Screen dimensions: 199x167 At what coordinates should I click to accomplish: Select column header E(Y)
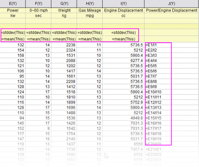click(x=13, y=4)
